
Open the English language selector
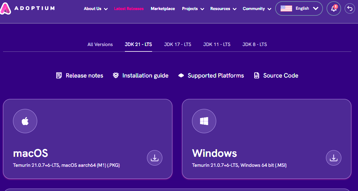click(x=299, y=8)
